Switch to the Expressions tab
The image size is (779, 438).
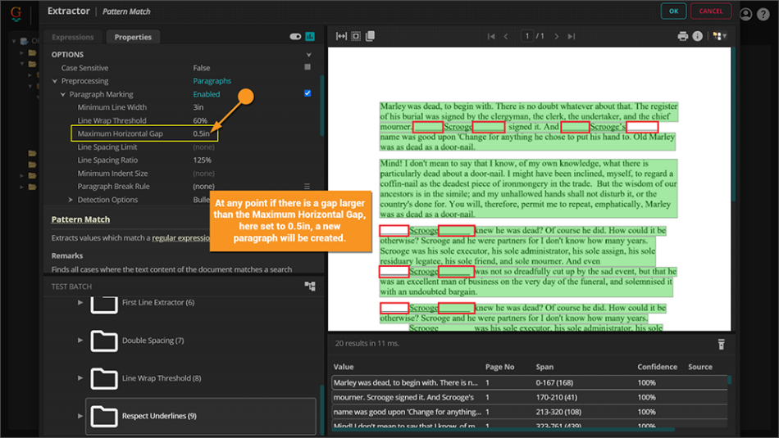pyautogui.click(x=72, y=37)
